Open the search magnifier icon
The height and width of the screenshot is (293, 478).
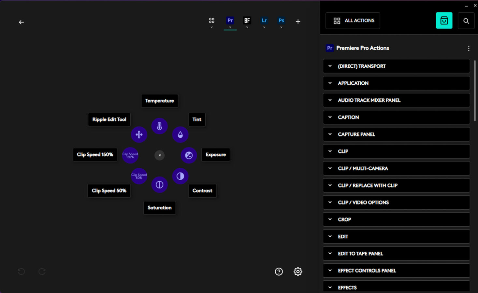466,21
